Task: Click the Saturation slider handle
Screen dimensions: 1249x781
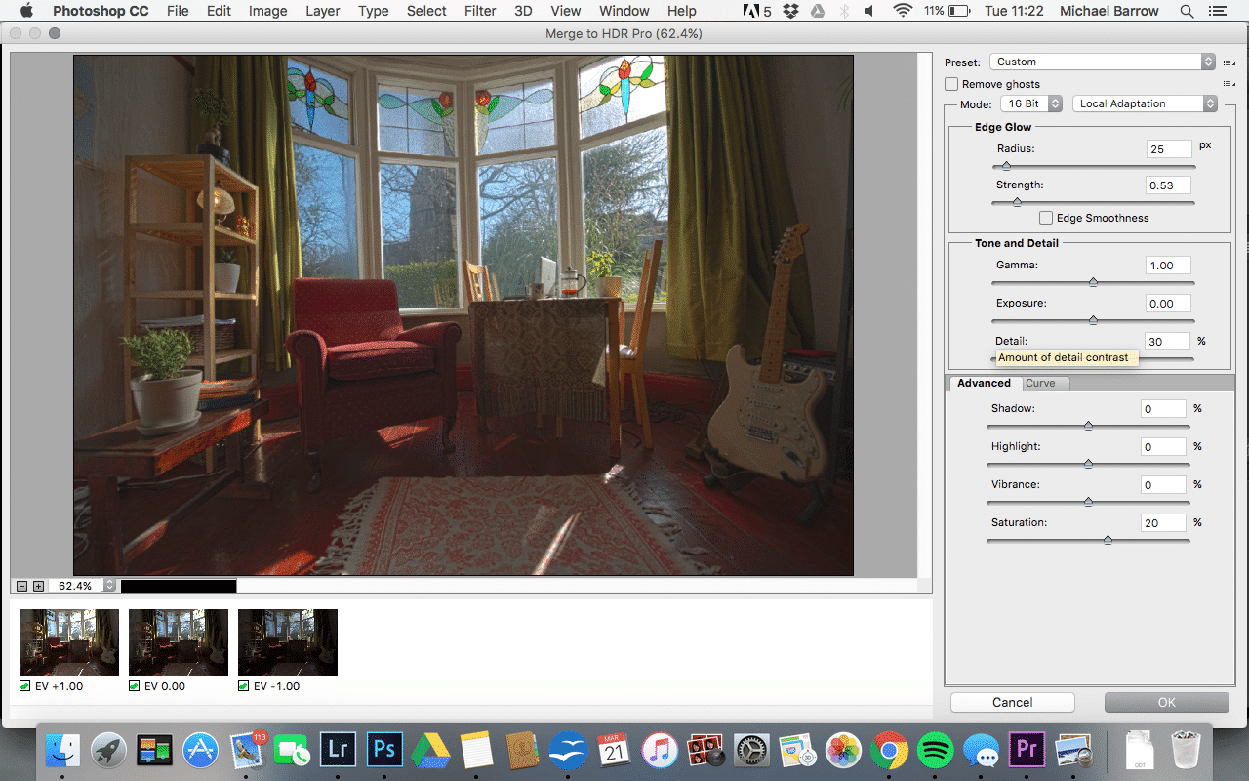Action: point(1108,540)
